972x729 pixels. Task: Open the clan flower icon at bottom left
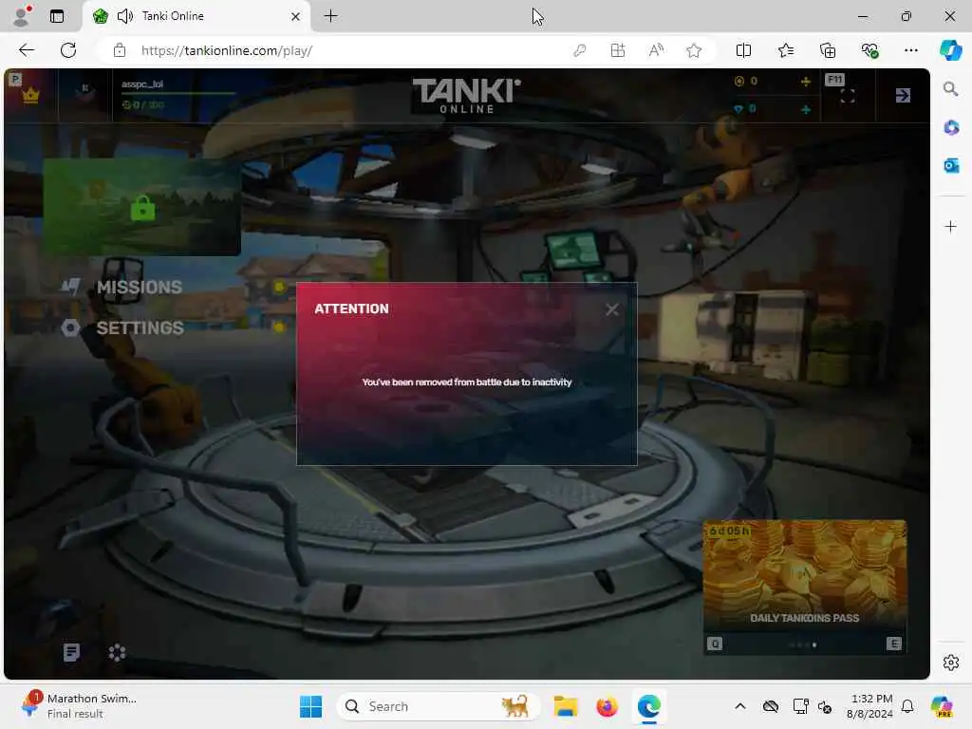click(117, 652)
